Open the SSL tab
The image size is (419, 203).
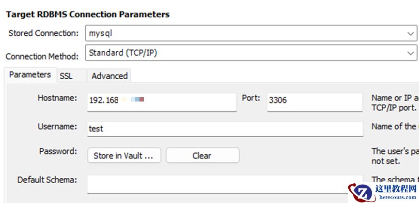[66, 76]
